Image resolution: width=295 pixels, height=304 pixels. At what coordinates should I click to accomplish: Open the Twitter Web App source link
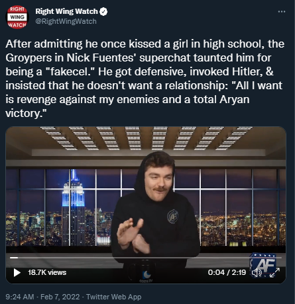(114, 297)
